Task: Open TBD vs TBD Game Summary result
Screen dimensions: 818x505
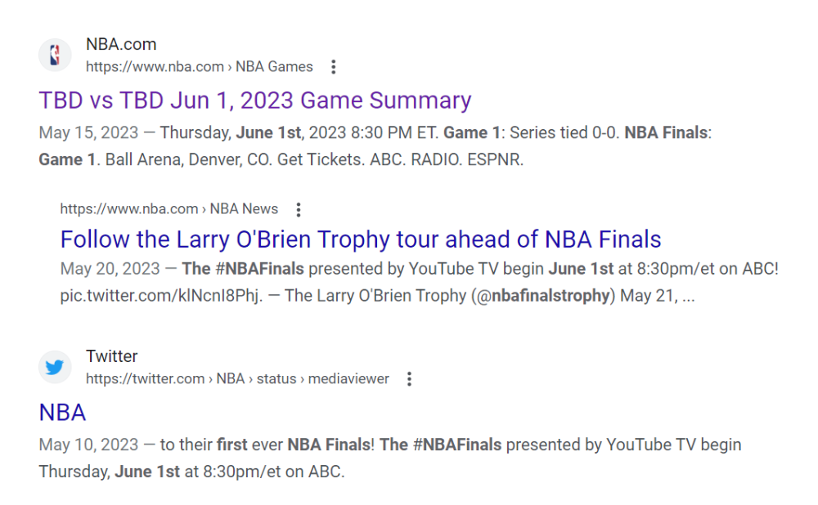Action: coord(255,101)
